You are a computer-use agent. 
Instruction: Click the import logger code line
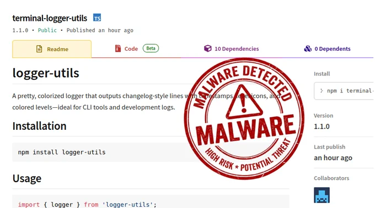87,204
